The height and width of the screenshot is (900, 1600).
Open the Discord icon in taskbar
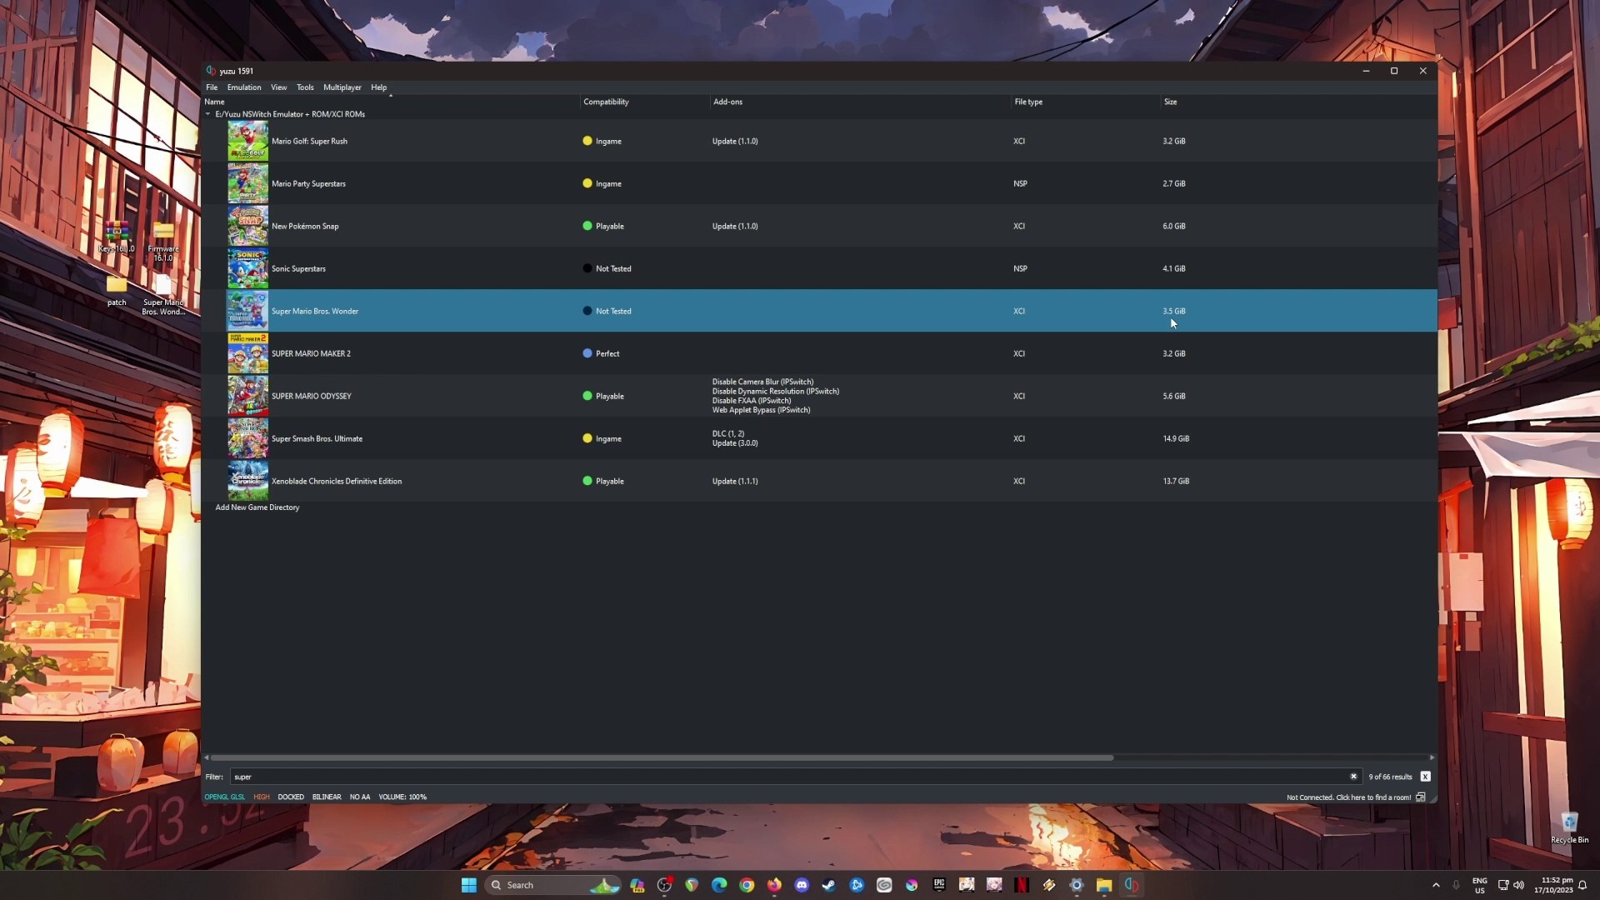(x=802, y=885)
